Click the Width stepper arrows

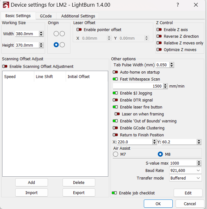[x=41, y=34]
